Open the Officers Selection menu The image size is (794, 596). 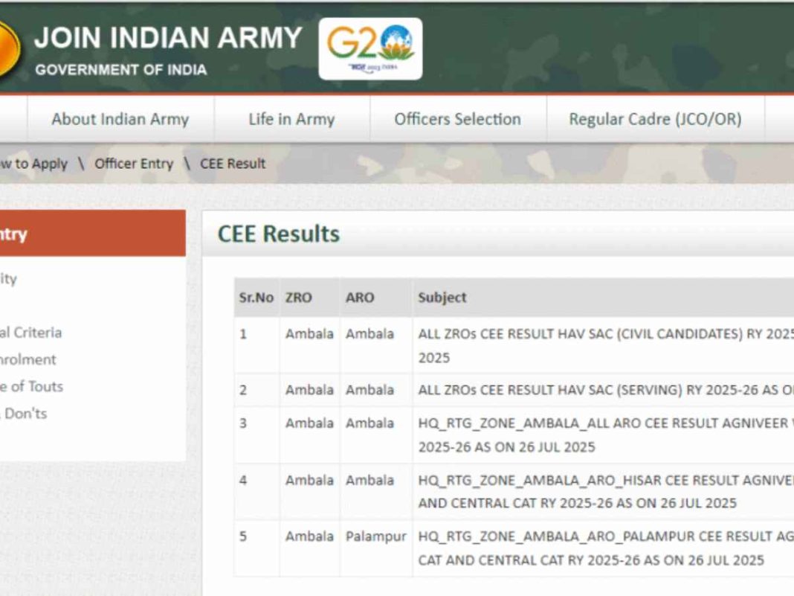point(456,118)
